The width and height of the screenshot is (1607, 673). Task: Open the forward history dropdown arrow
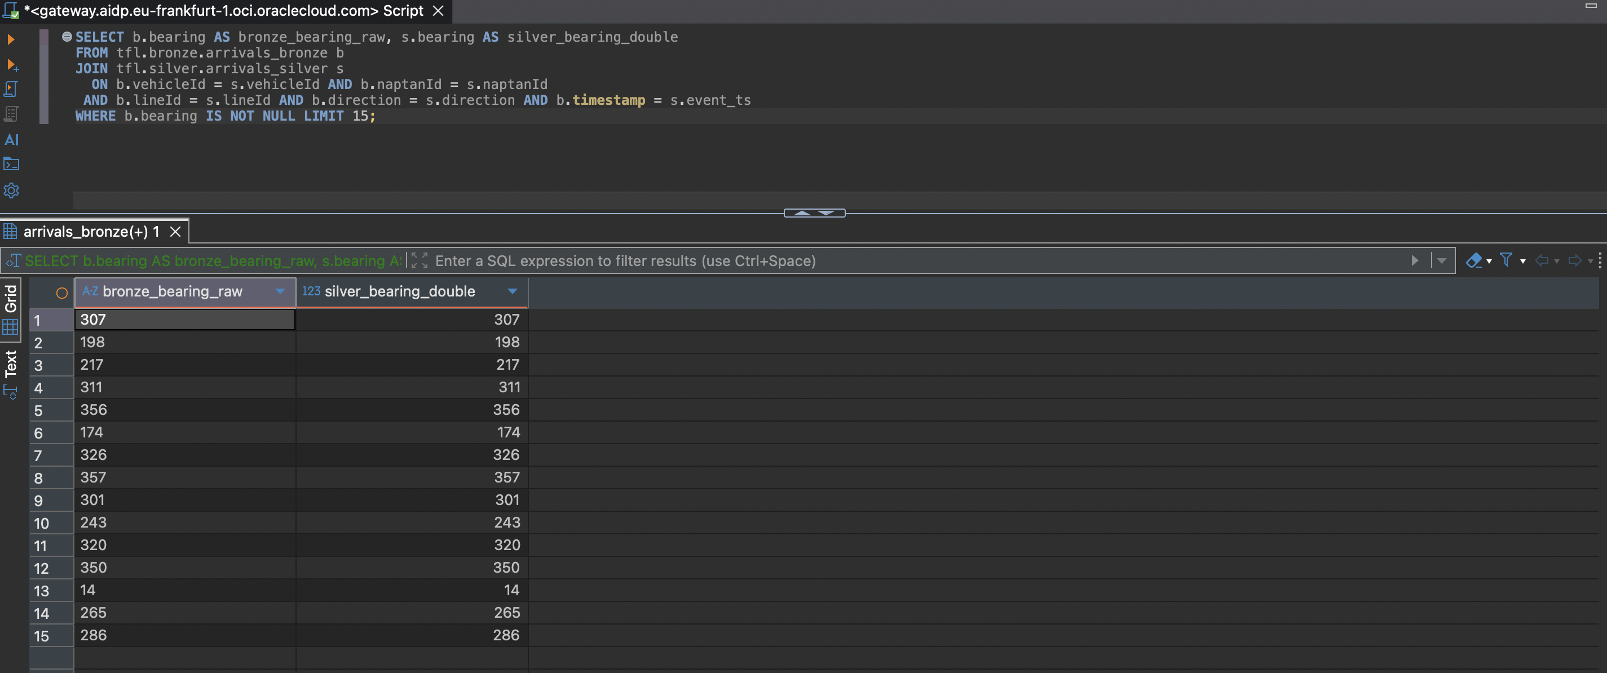point(1590,262)
